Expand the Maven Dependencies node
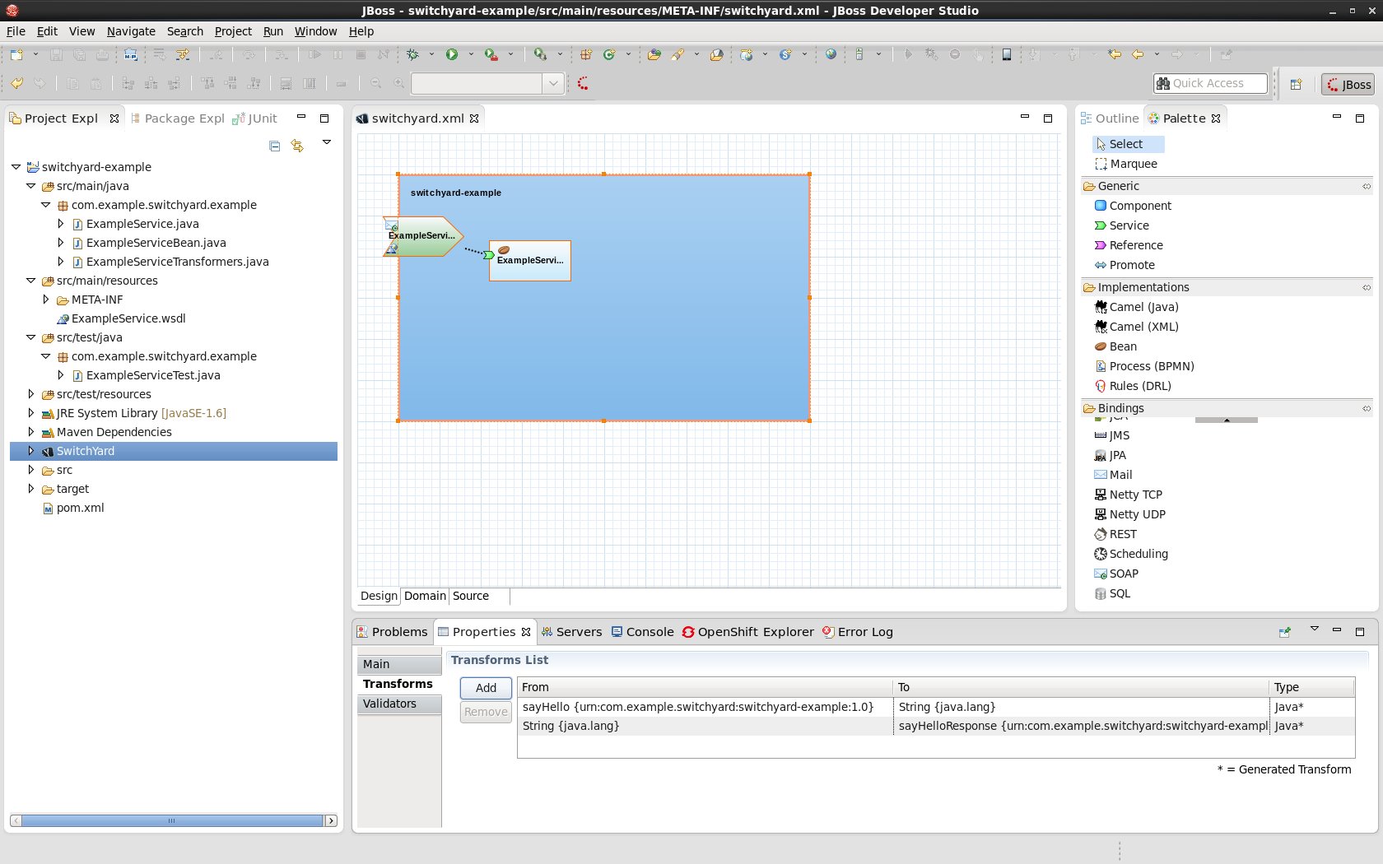 pyautogui.click(x=30, y=432)
